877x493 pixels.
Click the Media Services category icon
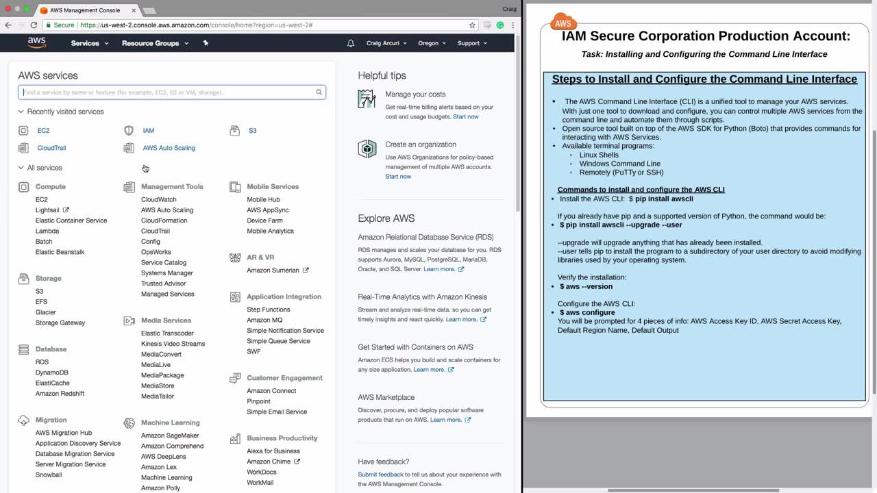click(x=129, y=320)
